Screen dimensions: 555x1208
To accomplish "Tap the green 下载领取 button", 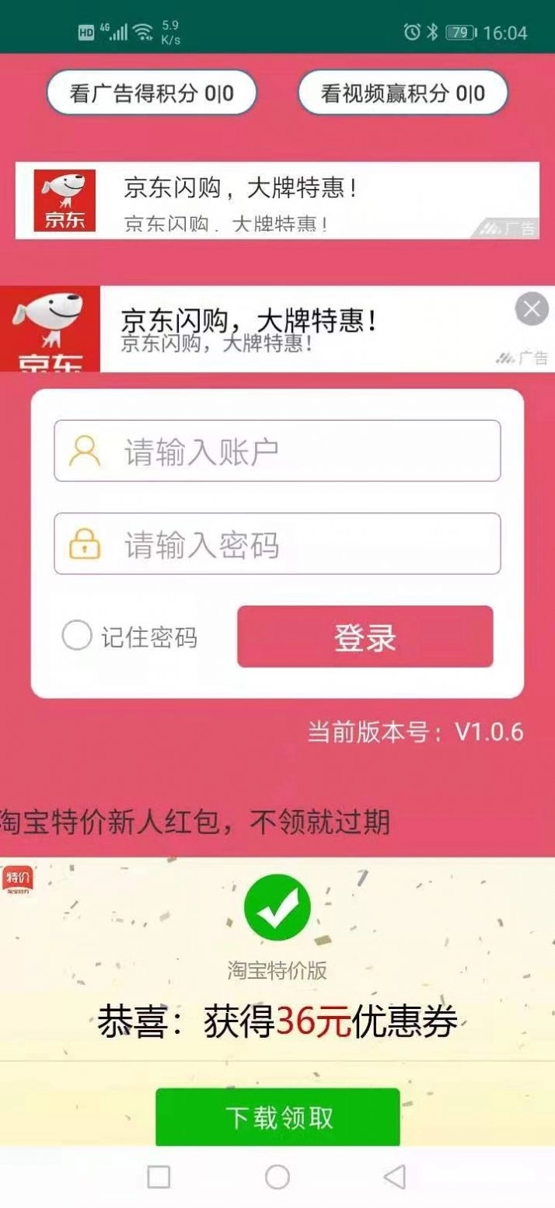I will [277, 1117].
